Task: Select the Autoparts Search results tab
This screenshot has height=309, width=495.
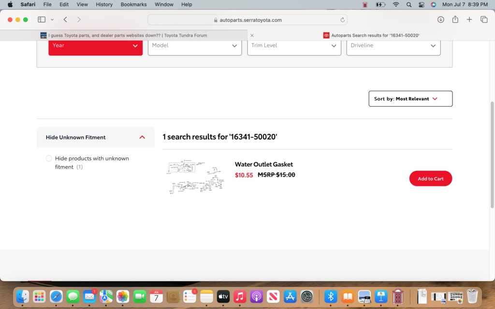Action: pyautogui.click(x=371, y=35)
